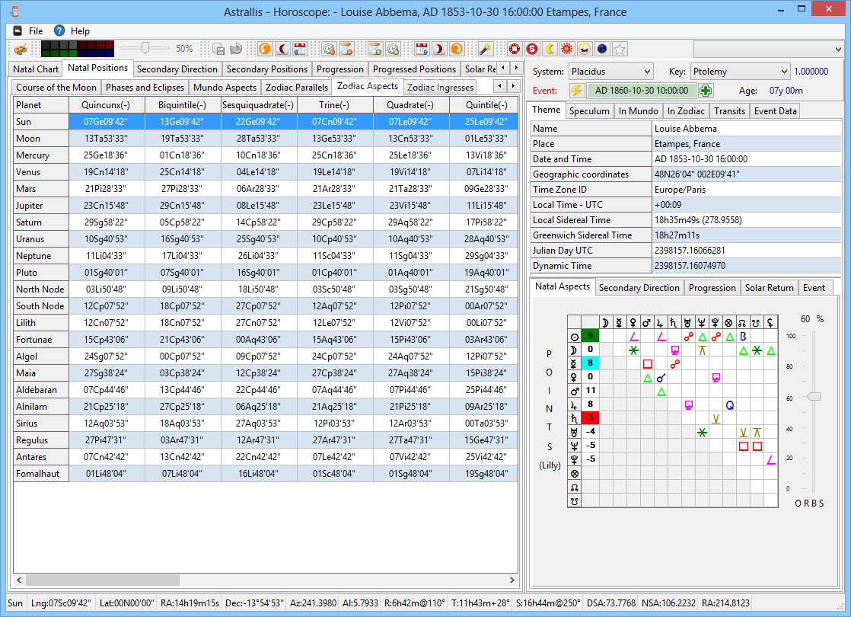Click the green plus add event icon
Image resolution: width=851 pixels, height=617 pixels.
click(x=706, y=90)
